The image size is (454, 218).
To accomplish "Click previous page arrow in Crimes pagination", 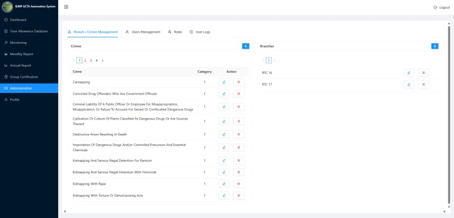I will (x=73, y=61).
